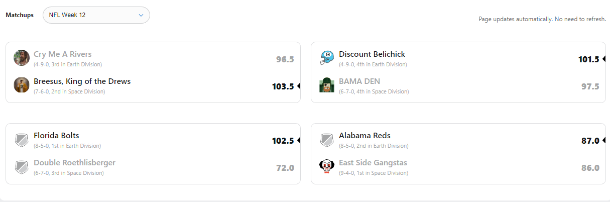The width and height of the screenshot is (610, 202).
Task: Click Double Roethlisberger shield icon
Action: [x=22, y=166]
